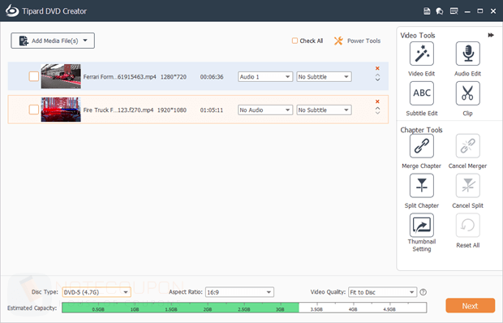This screenshot has width=503, height=323.
Task: Click the Fire Truck video thumbnail
Action: (61, 110)
